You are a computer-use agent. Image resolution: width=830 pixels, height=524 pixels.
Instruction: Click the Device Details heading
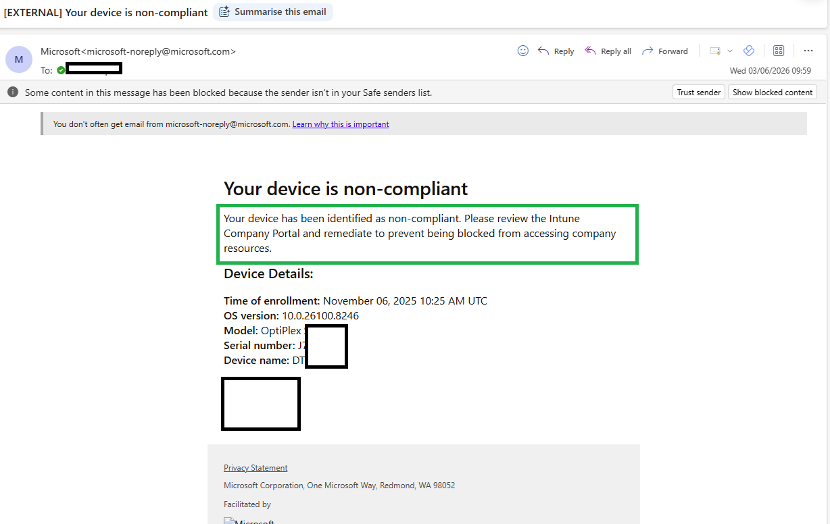click(x=268, y=274)
